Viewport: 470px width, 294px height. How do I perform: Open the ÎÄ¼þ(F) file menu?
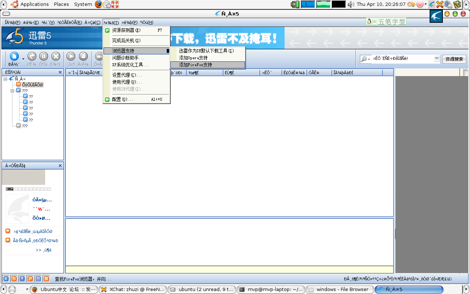click(x=12, y=22)
